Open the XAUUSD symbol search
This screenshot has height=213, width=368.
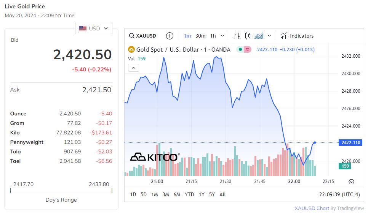click(x=143, y=36)
